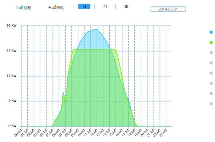This screenshot has height=142, width=215.
Task: Click the 27 KW label on Y axis
Action: 11,51
